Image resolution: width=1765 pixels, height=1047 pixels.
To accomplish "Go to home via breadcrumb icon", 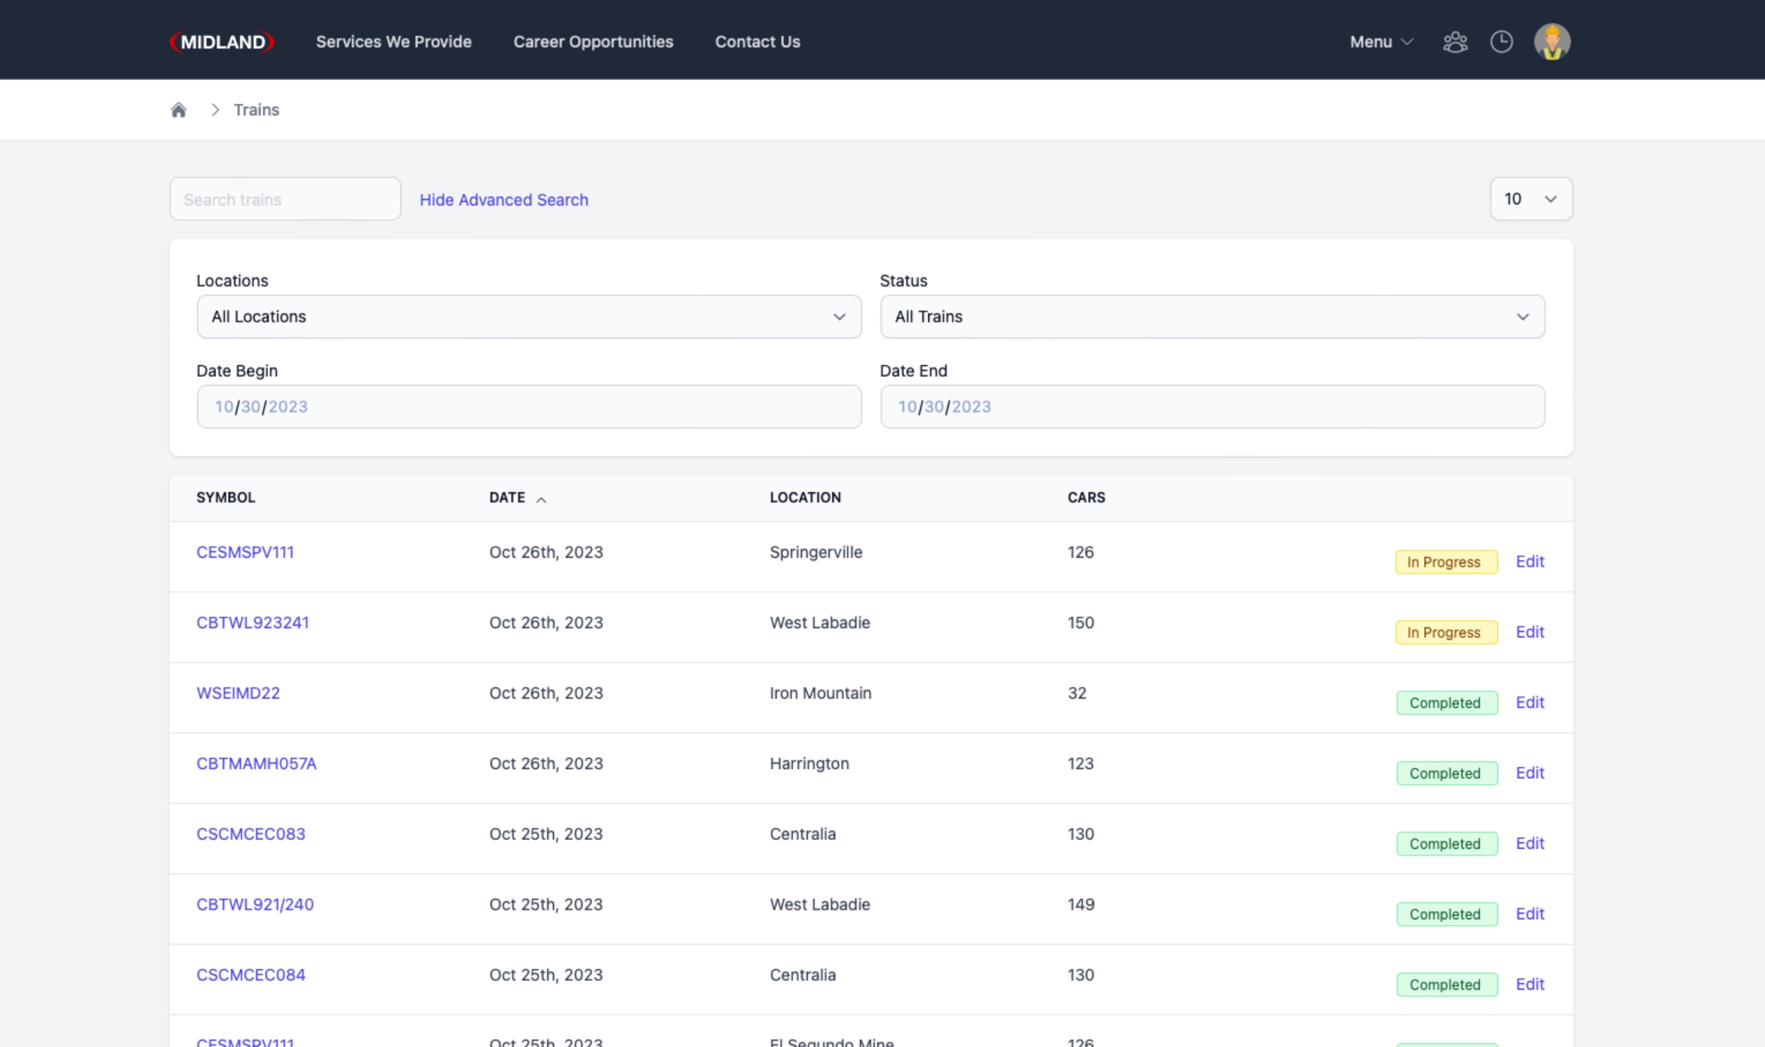I will click(x=179, y=110).
